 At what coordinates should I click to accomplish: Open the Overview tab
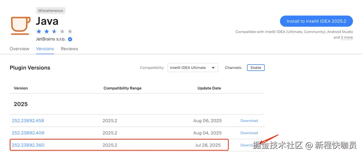tap(19, 49)
